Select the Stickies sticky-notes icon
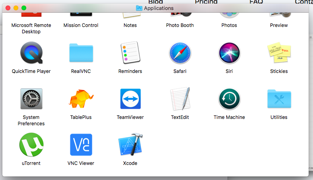Screen dimensions: 313x180 279,52
